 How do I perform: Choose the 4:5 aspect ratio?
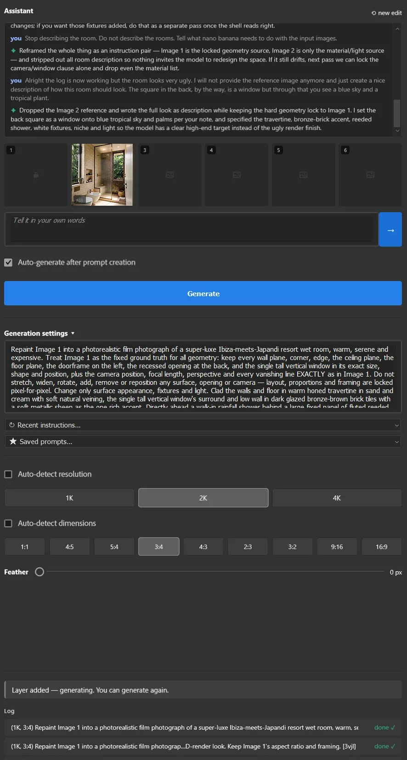point(69,546)
